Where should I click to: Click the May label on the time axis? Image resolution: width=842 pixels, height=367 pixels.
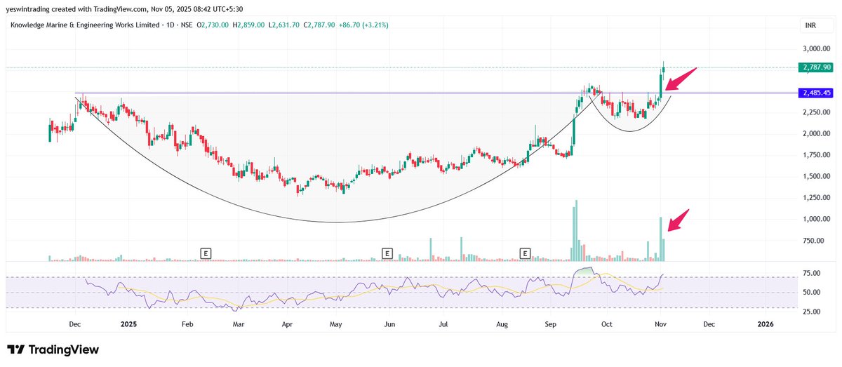(x=336, y=324)
